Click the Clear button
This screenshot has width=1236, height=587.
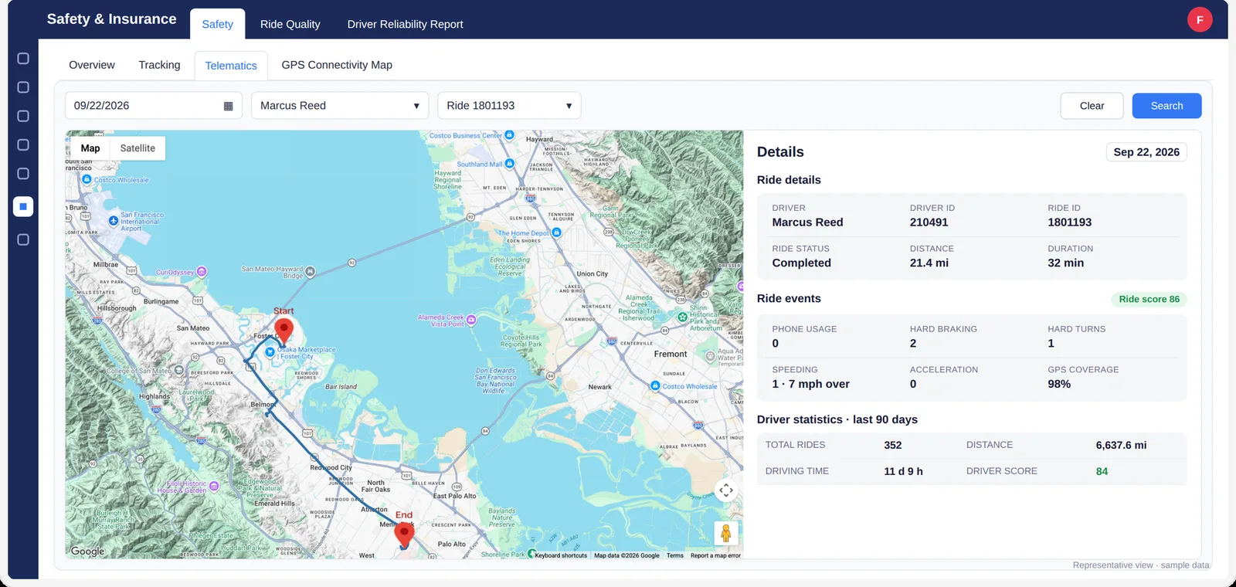[x=1092, y=106]
